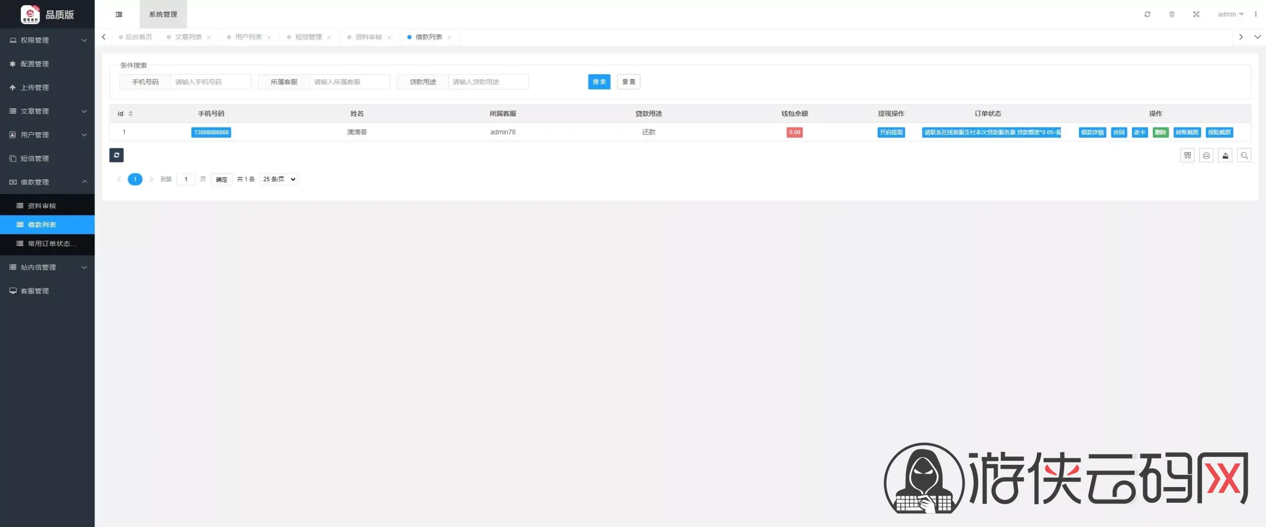1266x527 pixels.
Task: Click the blue 搜索 button
Action: click(599, 82)
